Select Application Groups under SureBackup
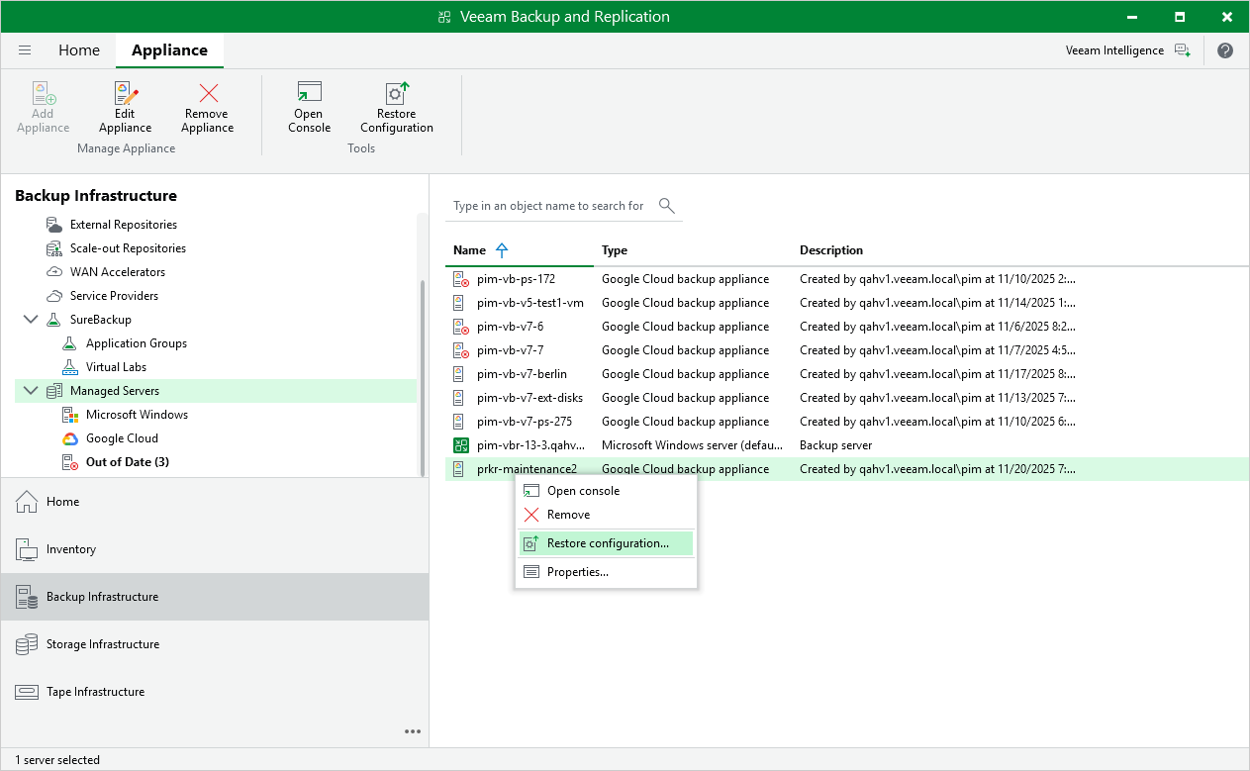This screenshot has width=1250, height=771. (137, 343)
